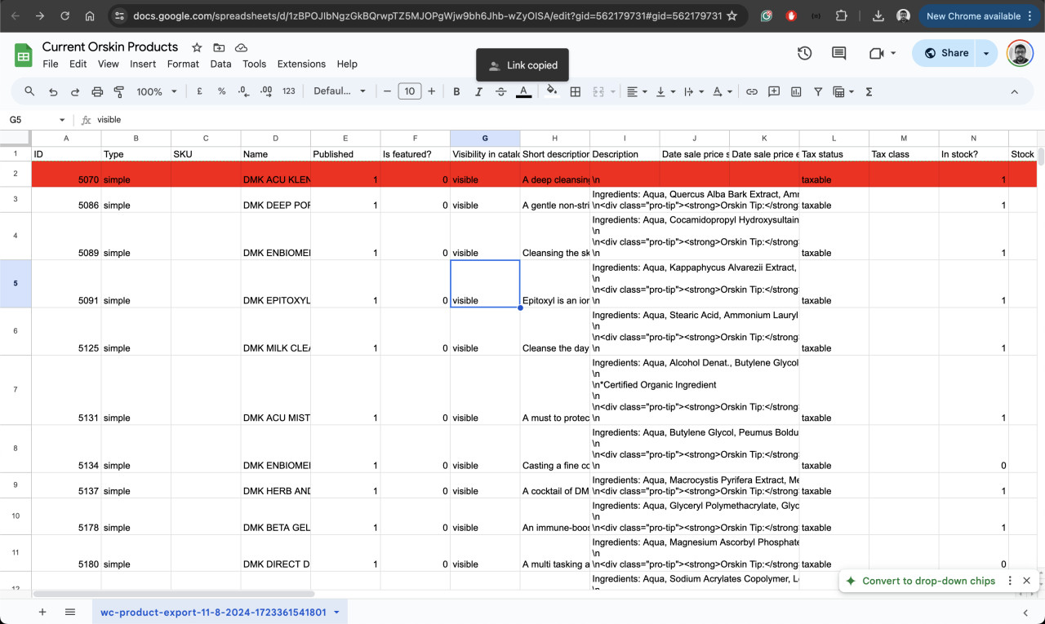
Task: Activate the paint format tool
Action: (x=119, y=91)
